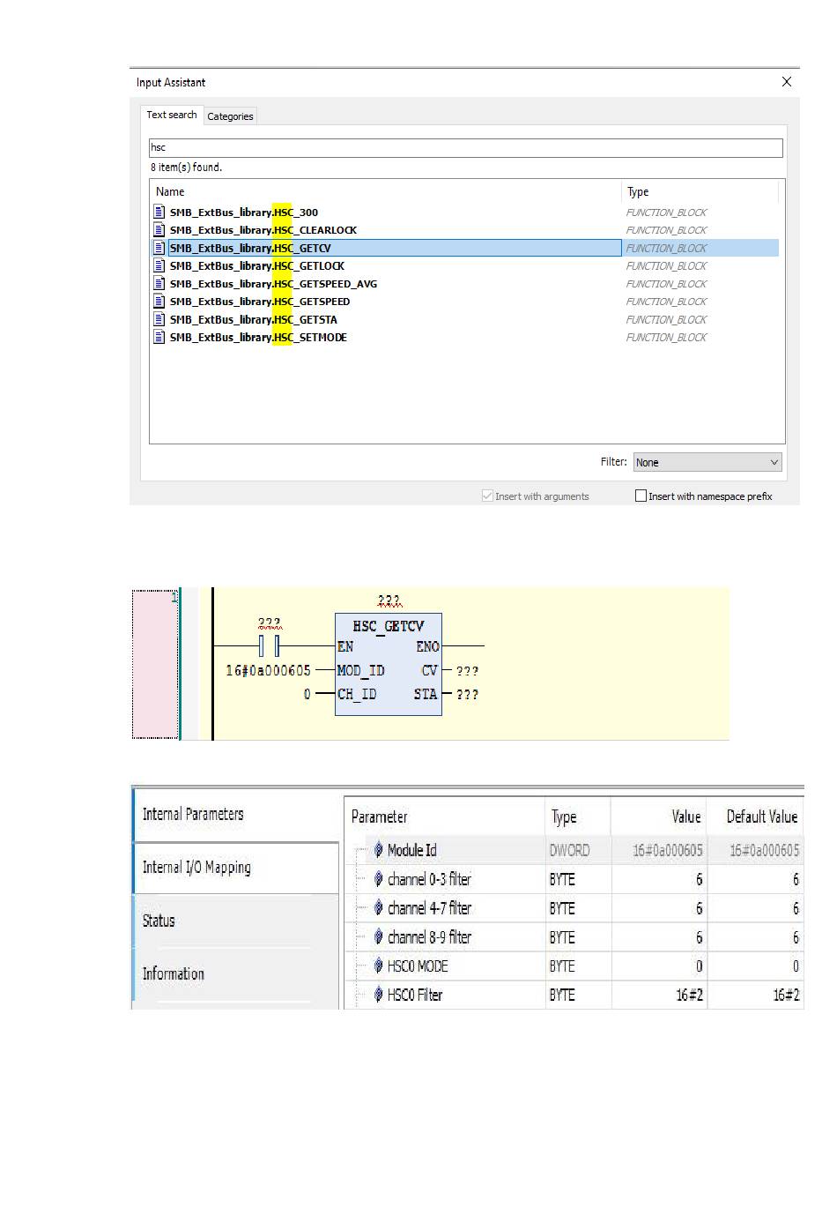Click the MOD_ID input value 16#0a000605

[x=268, y=670]
